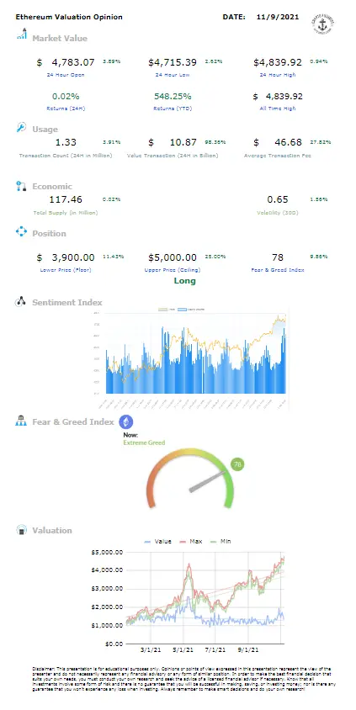Image resolution: width=356 pixels, height=710 pixels.
Task: Click the 'Lower Price (Floor)' label
Action: [66, 270]
